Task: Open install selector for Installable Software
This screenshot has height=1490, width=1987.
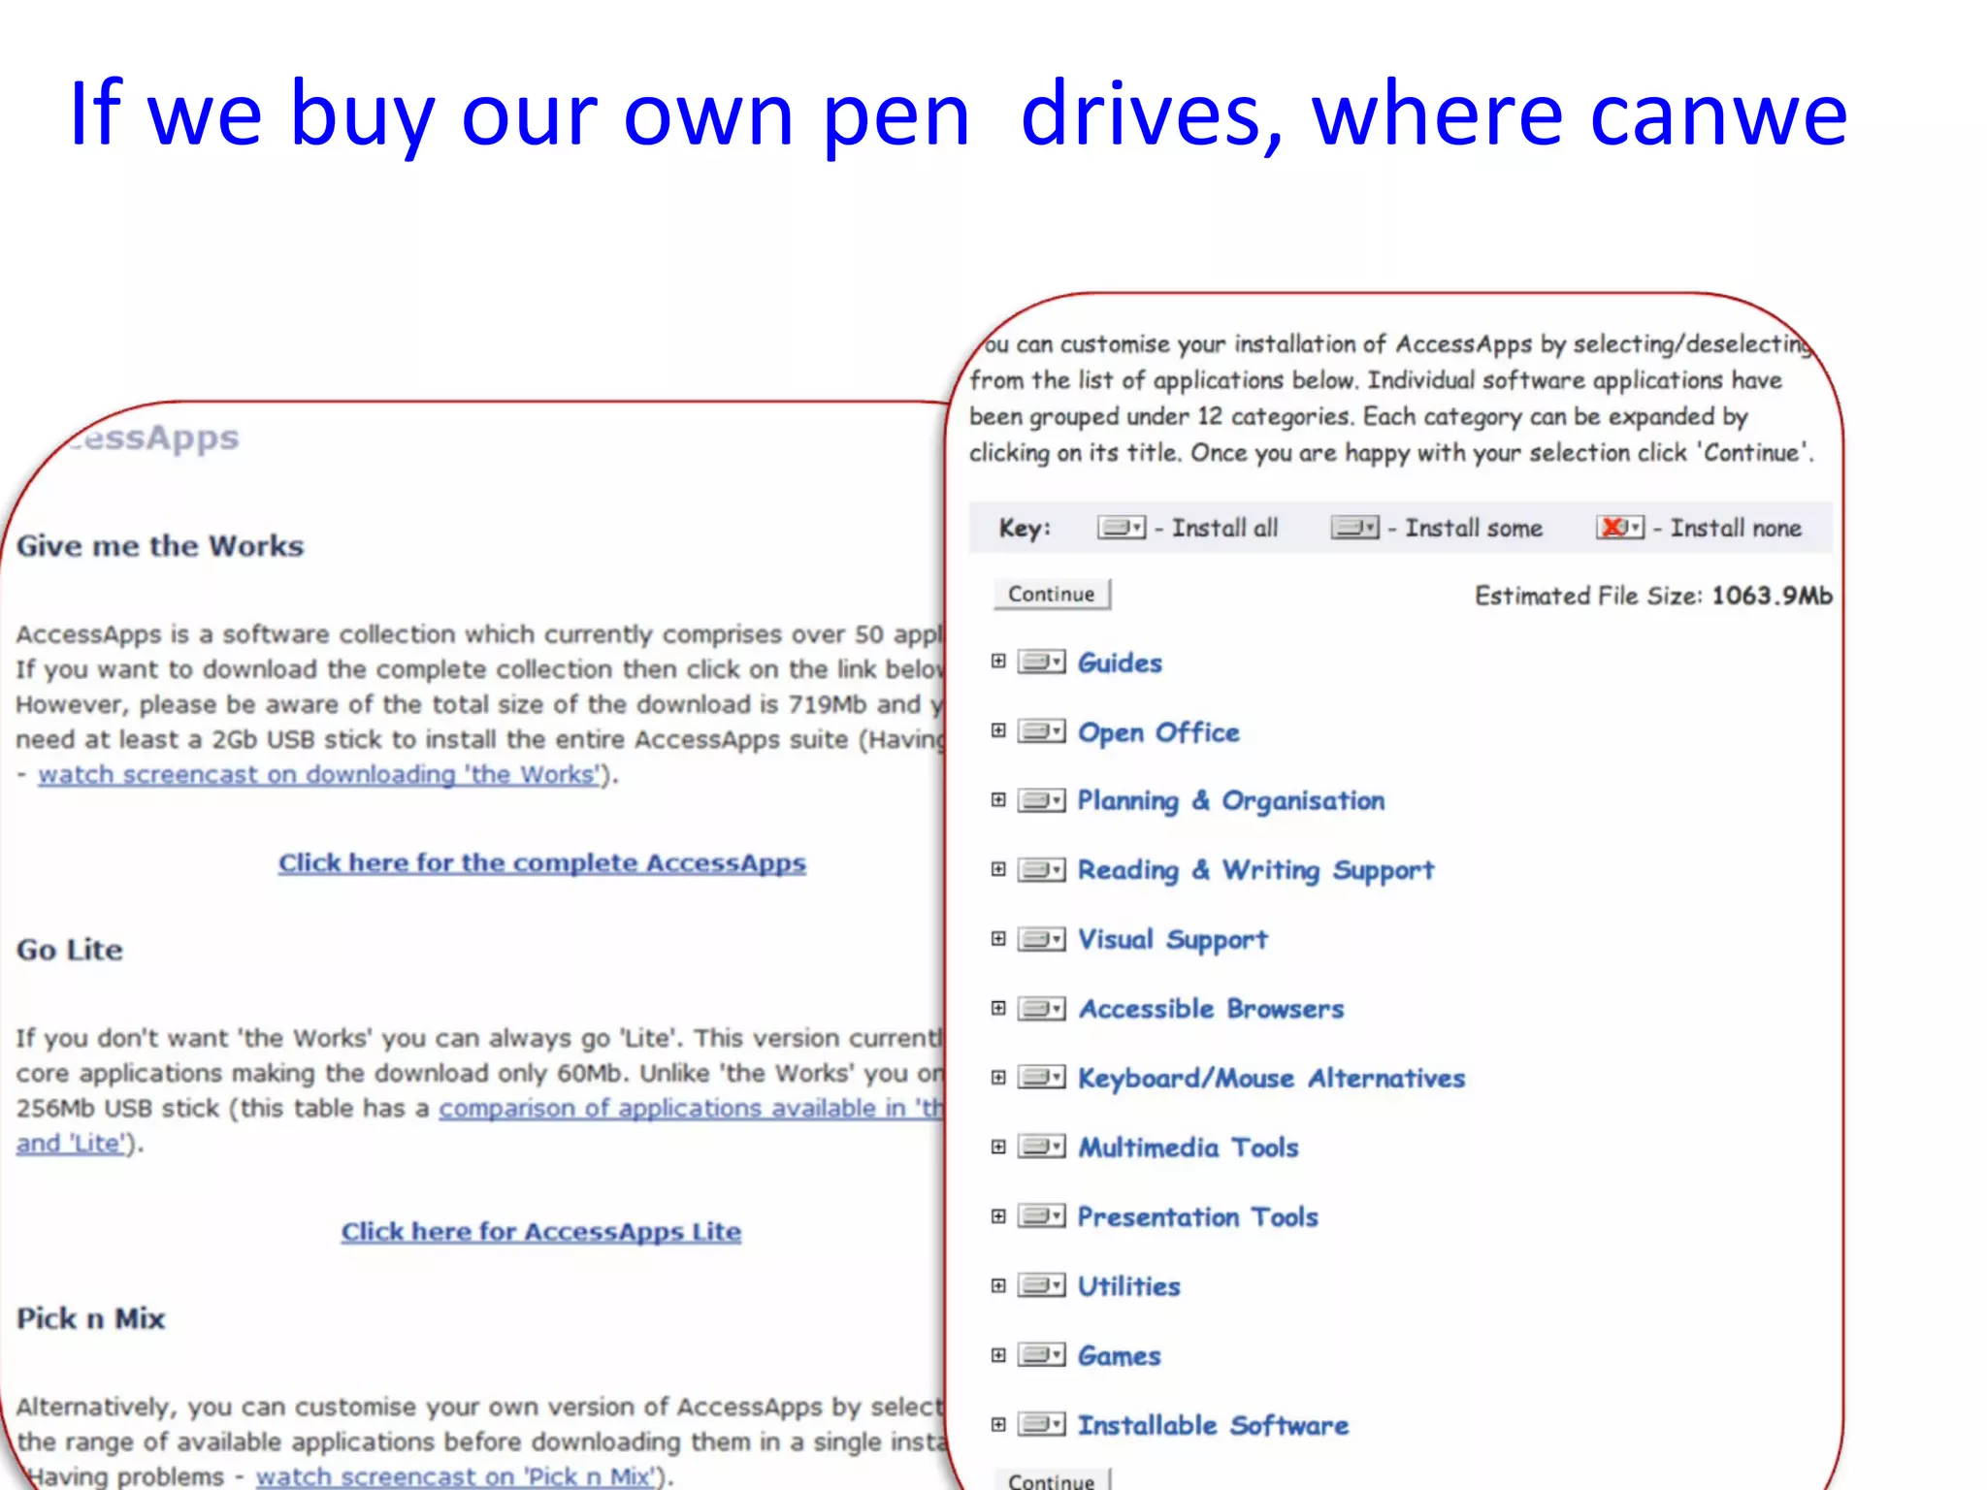Action: pyautogui.click(x=1042, y=1424)
